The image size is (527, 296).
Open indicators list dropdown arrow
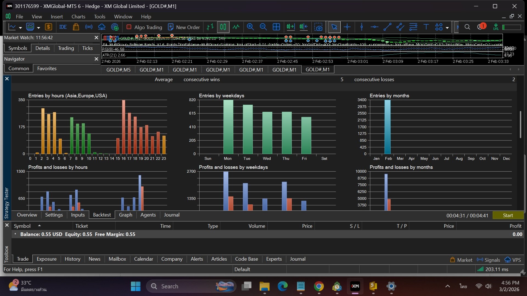38,28
